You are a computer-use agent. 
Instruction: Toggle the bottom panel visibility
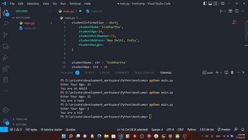point(210,3)
